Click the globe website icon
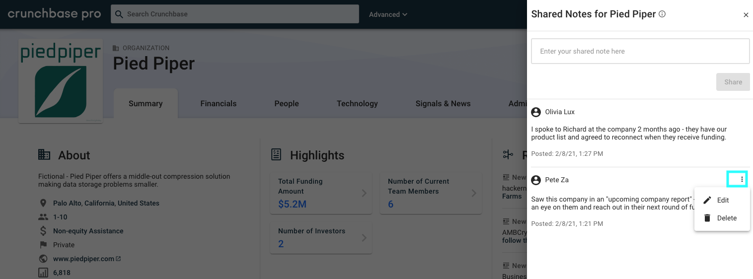This screenshot has width=753, height=279. (43, 259)
